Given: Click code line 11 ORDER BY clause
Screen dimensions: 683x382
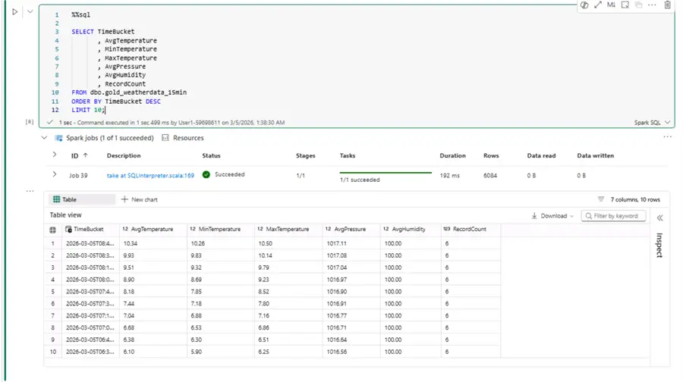Looking at the screenshot, I should [116, 102].
